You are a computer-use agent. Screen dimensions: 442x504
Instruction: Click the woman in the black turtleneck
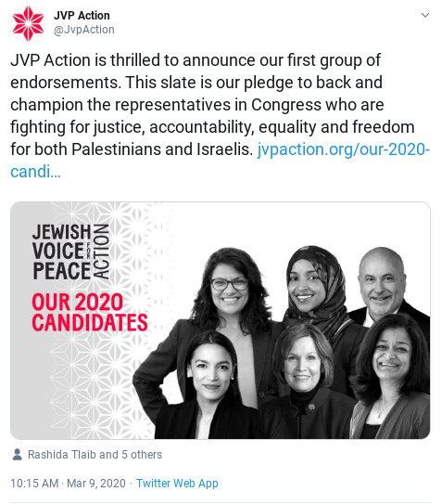pyautogui.click(x=303, y=380)
